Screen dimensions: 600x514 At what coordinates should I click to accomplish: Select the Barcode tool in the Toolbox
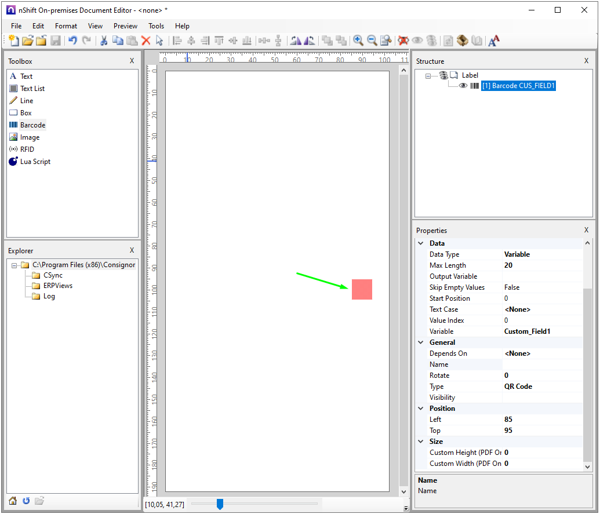[x=32, y=125]
